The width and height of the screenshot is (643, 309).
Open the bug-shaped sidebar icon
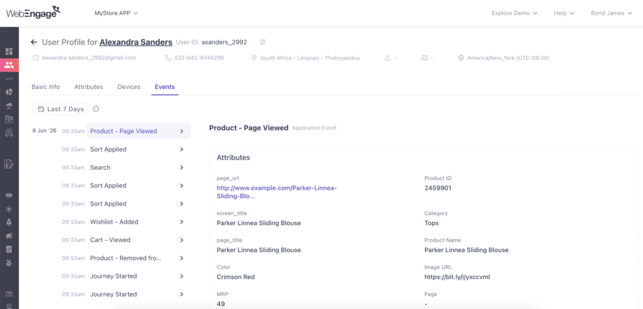tap(9, 263)
